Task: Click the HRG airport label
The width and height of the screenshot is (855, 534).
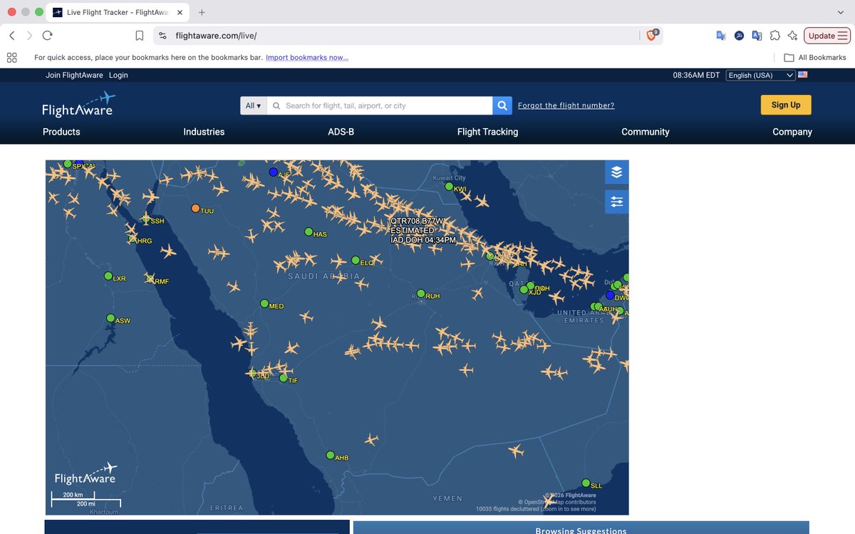Action: 144,241
